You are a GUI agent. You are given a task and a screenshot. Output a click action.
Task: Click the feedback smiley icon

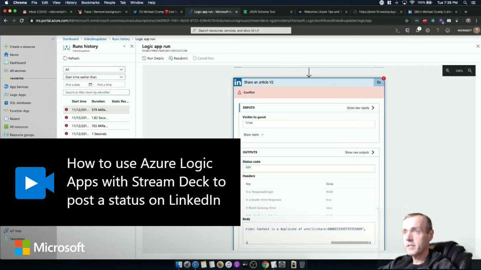pos(448,30)
